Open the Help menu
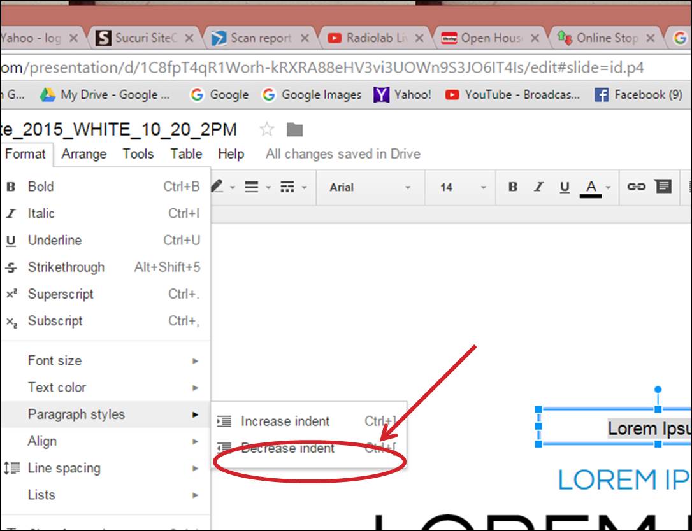Screen dimensions: 692x531 click(x=231, y=154)
